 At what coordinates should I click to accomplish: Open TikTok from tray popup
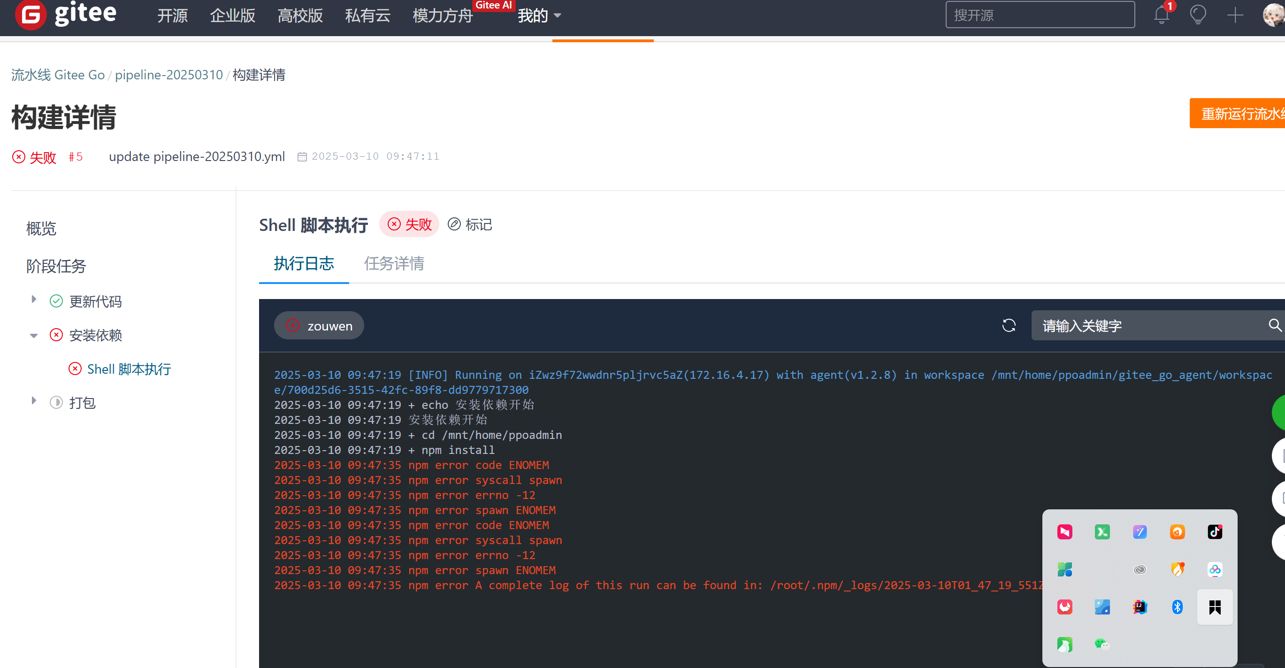[1215, 532]
